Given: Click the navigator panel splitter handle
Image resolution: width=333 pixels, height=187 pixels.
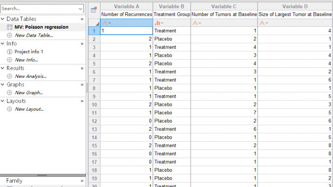Looking at the screenshot, I should (x=42, y=175).
